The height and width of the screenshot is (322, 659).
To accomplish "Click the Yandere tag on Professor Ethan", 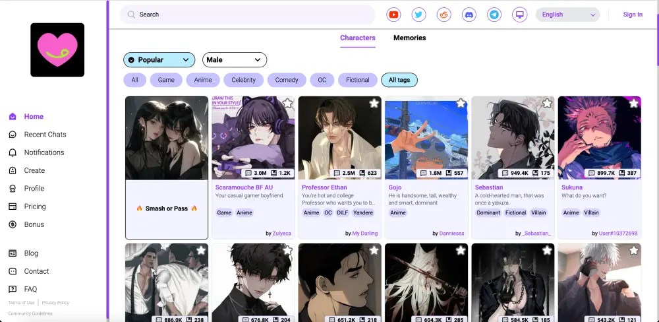I will tap(363, 213).
